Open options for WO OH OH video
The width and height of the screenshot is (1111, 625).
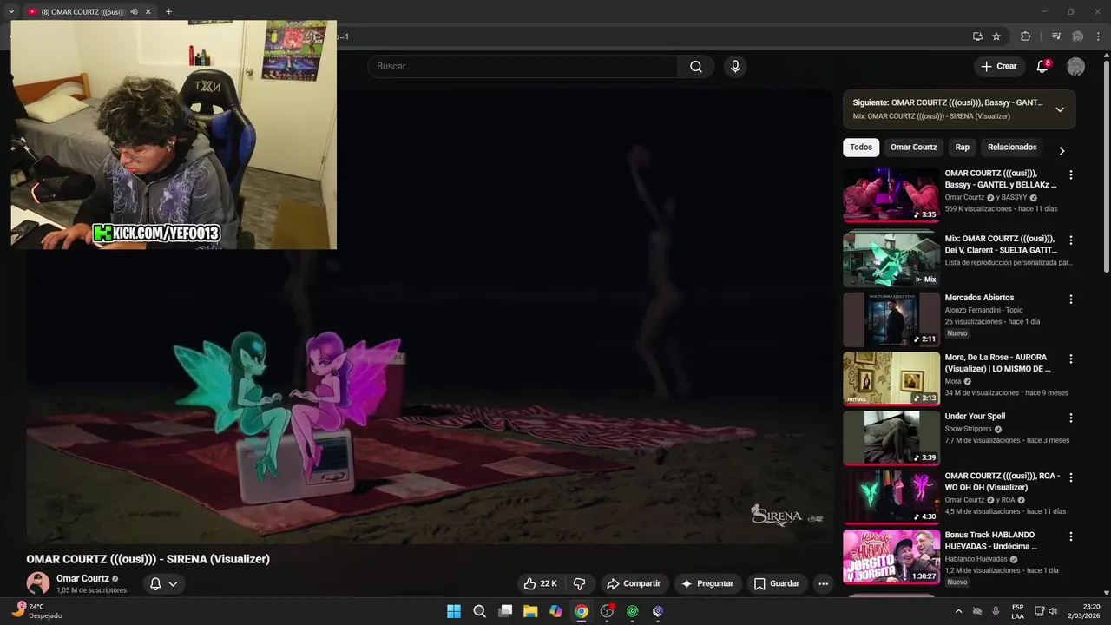(1070, 477)
